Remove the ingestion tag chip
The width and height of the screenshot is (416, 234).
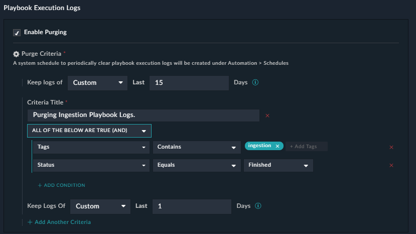[x=277, y=146]
